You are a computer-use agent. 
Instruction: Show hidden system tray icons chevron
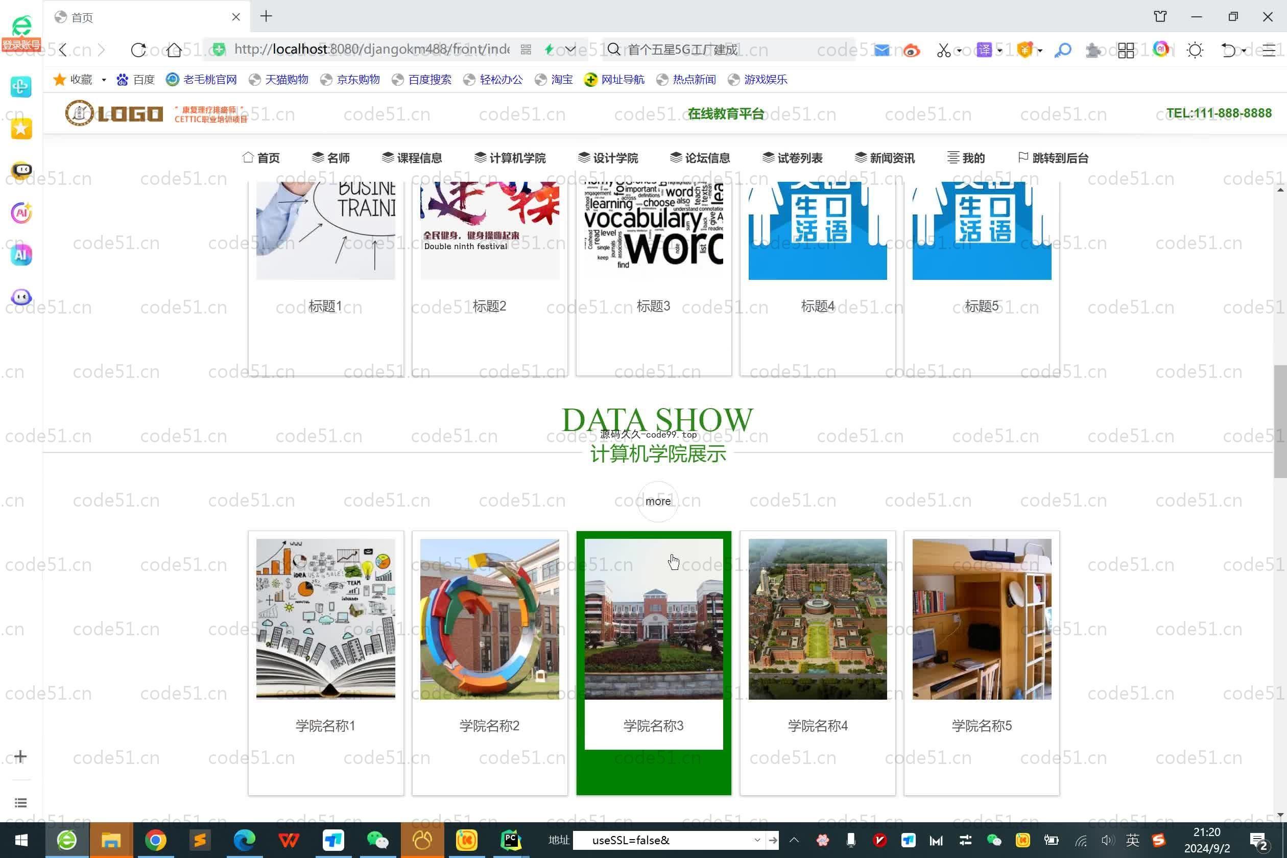coord(794,840)
